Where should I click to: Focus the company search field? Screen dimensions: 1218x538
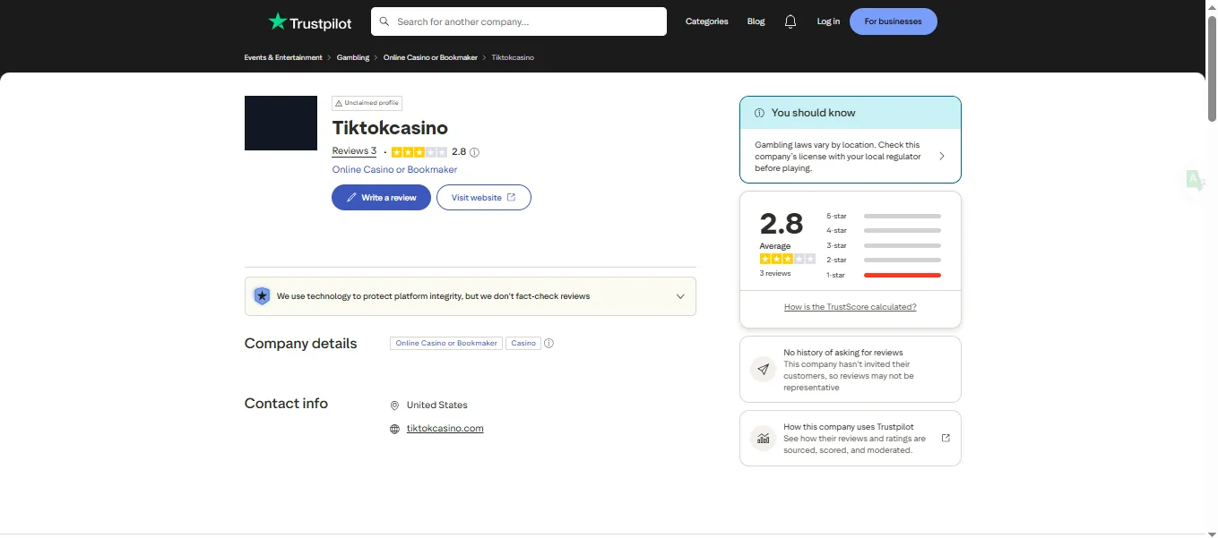pyautogui.click(x=519, y=21)
